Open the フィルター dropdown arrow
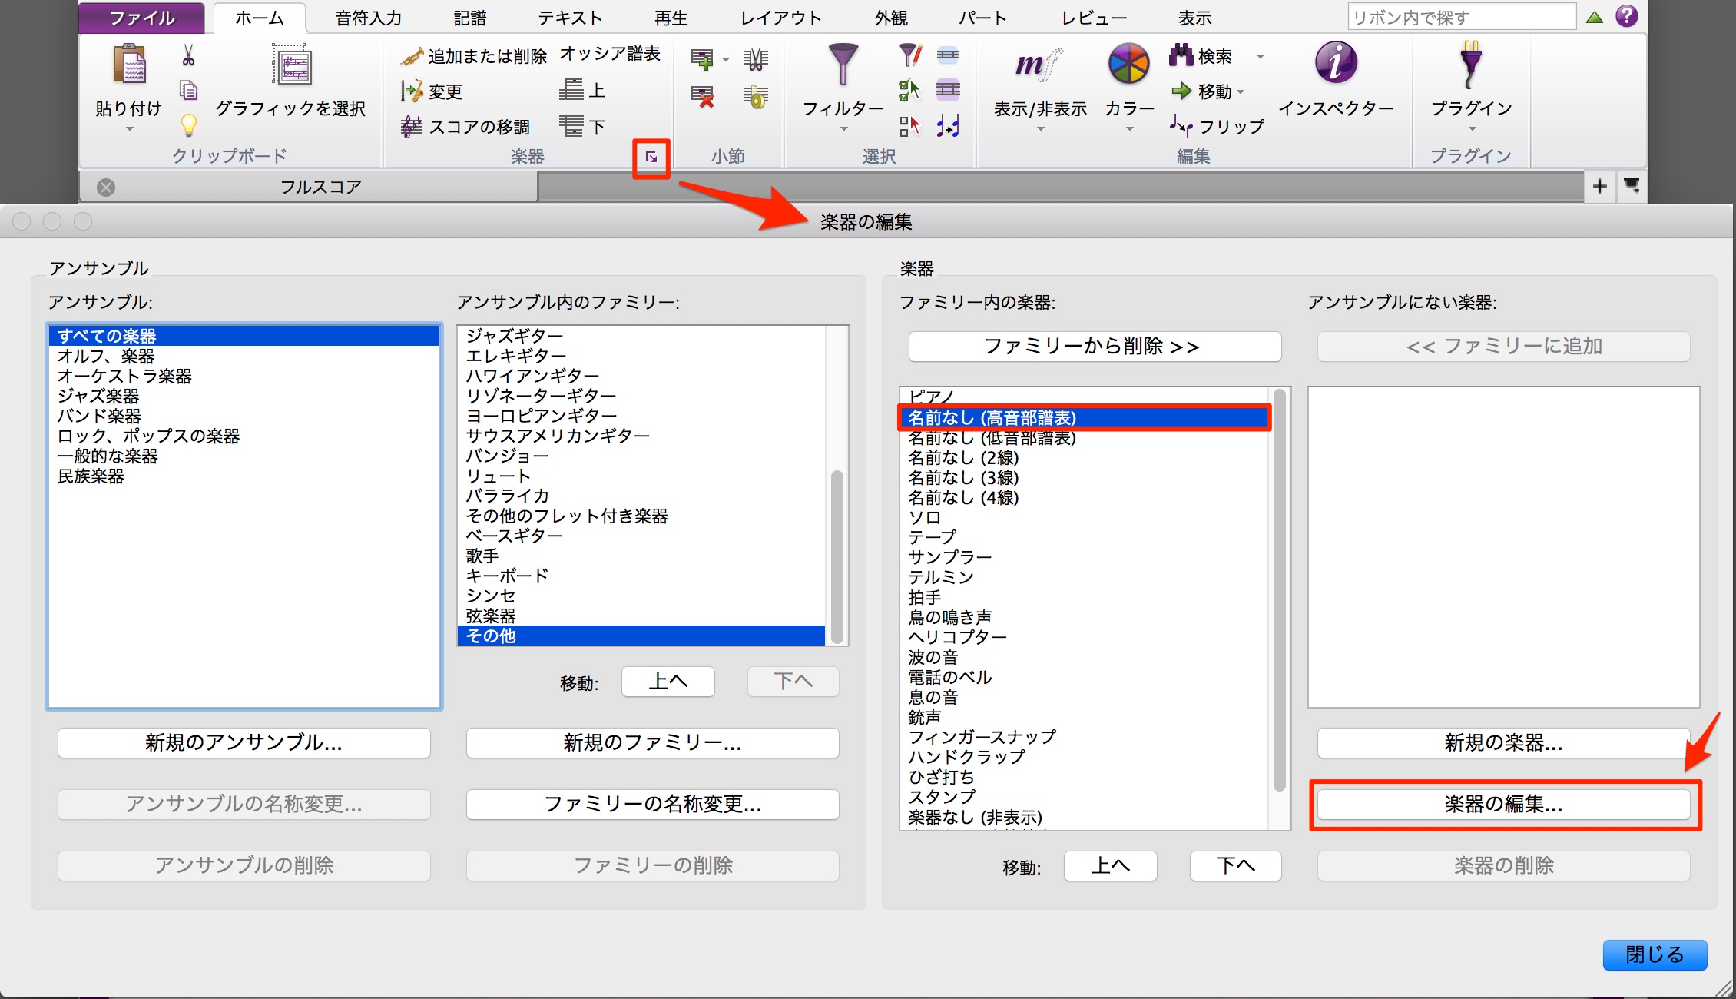 tap(843, 129)
